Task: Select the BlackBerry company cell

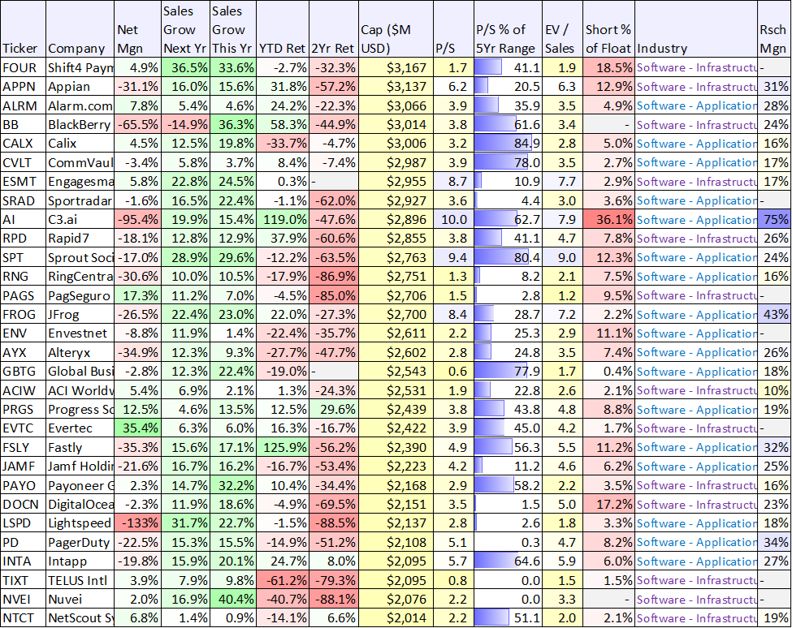Action: pos(80,125)
